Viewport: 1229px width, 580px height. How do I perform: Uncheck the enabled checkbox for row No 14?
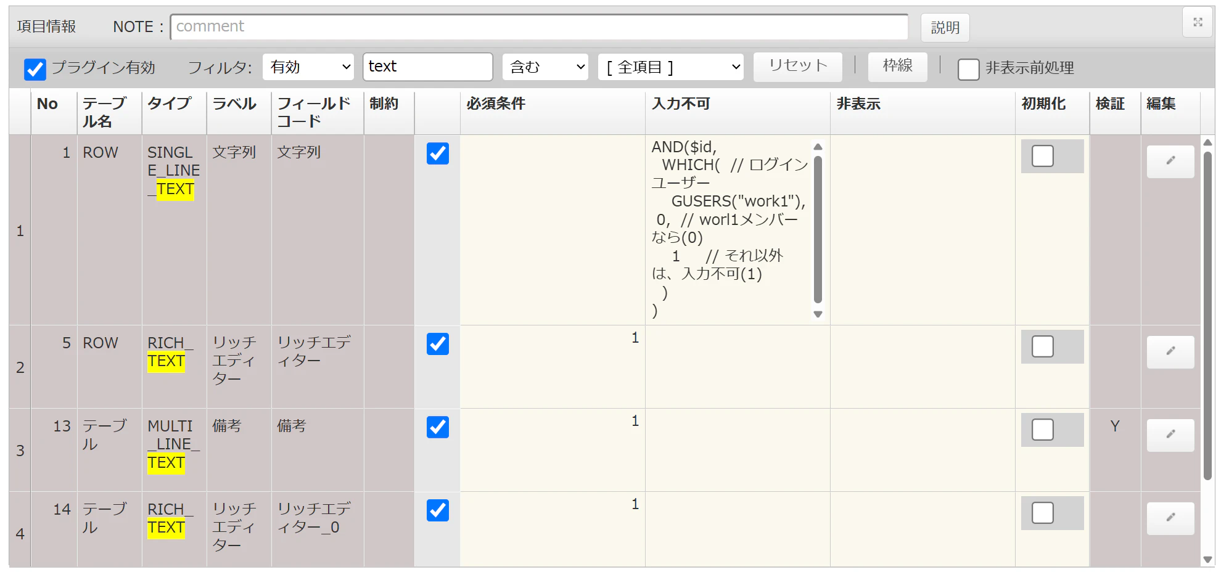(x=438, y=510)
